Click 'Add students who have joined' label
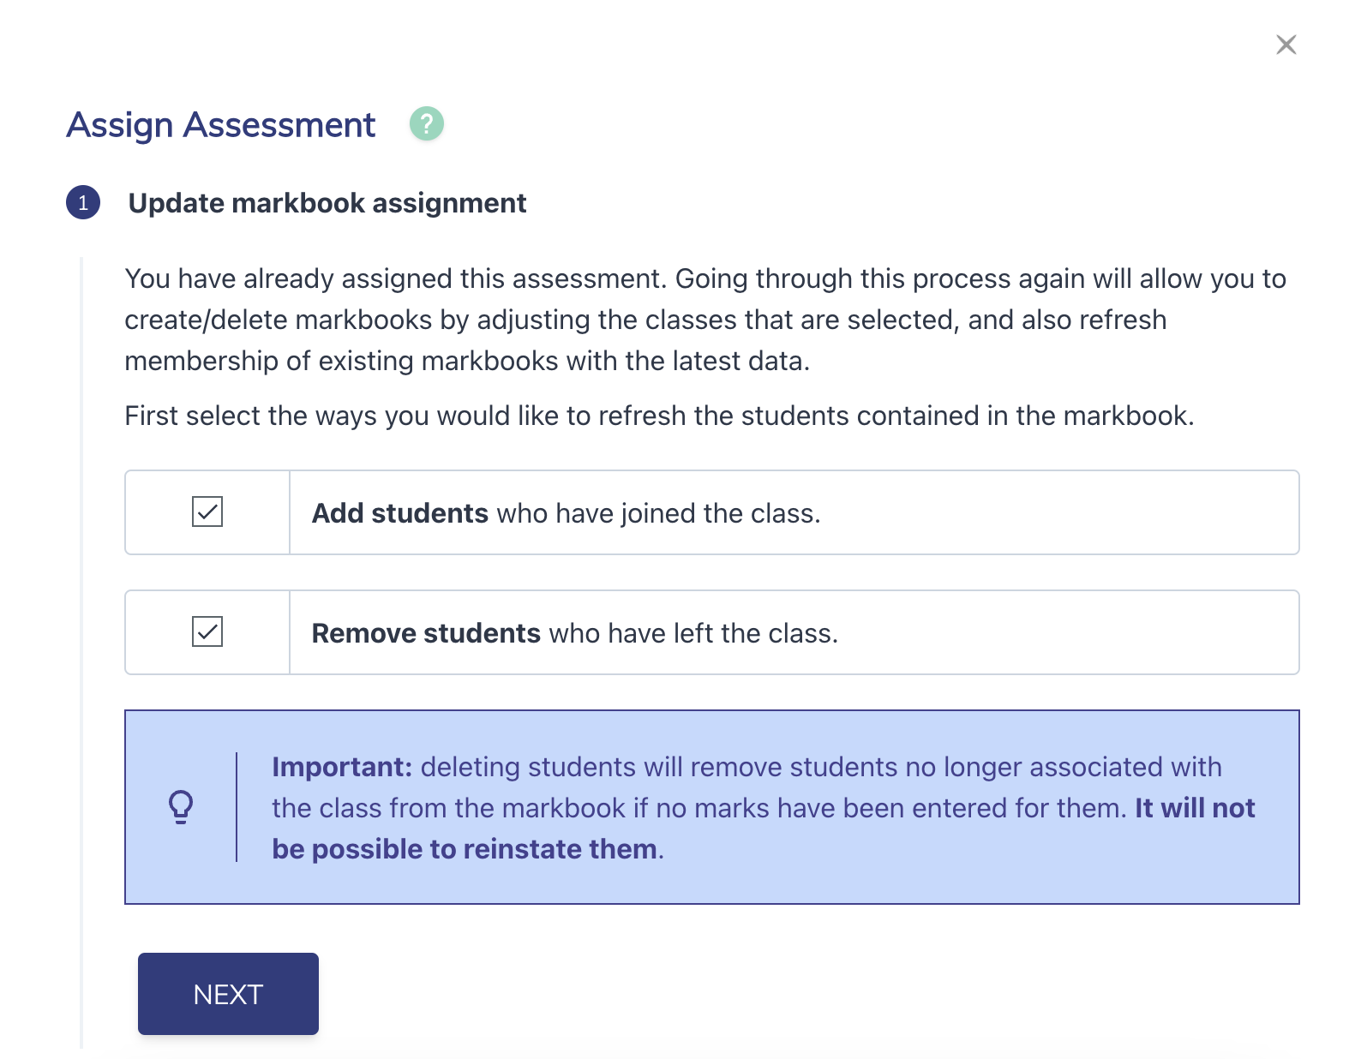Viewport: 1361px width, 1059px height. pos(566,513)
